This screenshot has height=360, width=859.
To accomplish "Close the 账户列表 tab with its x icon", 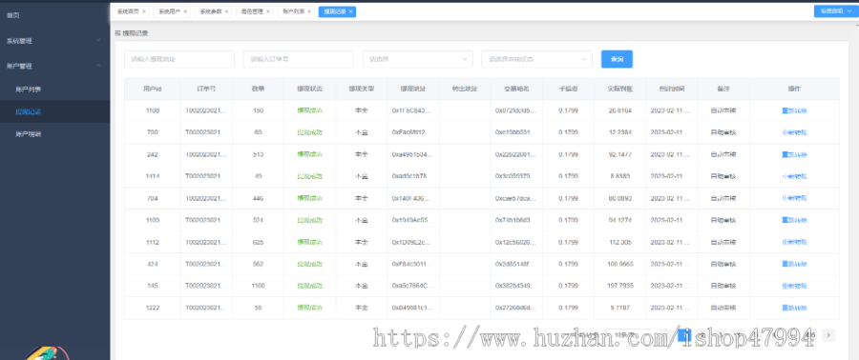I will (x=309, y=11).
